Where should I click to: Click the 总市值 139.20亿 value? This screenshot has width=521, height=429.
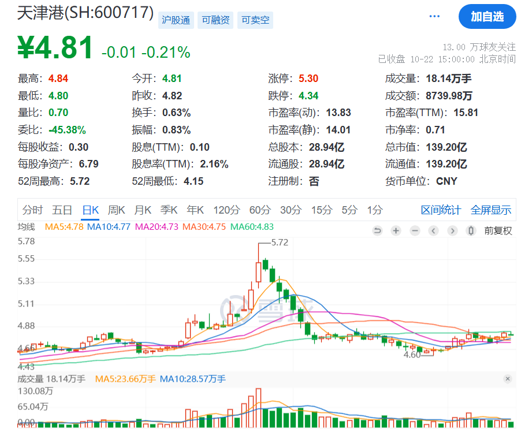pos(446,147)
